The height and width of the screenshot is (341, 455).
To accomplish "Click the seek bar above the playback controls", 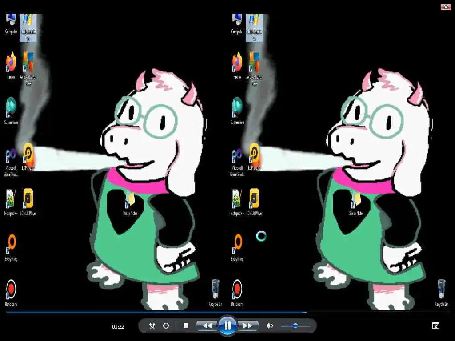I will tap(227, 312).
